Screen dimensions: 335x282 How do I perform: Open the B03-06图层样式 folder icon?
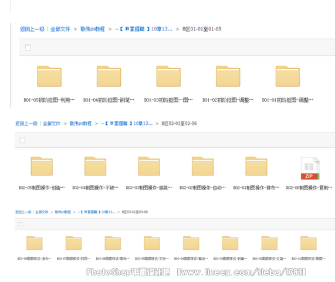[113, 243]
